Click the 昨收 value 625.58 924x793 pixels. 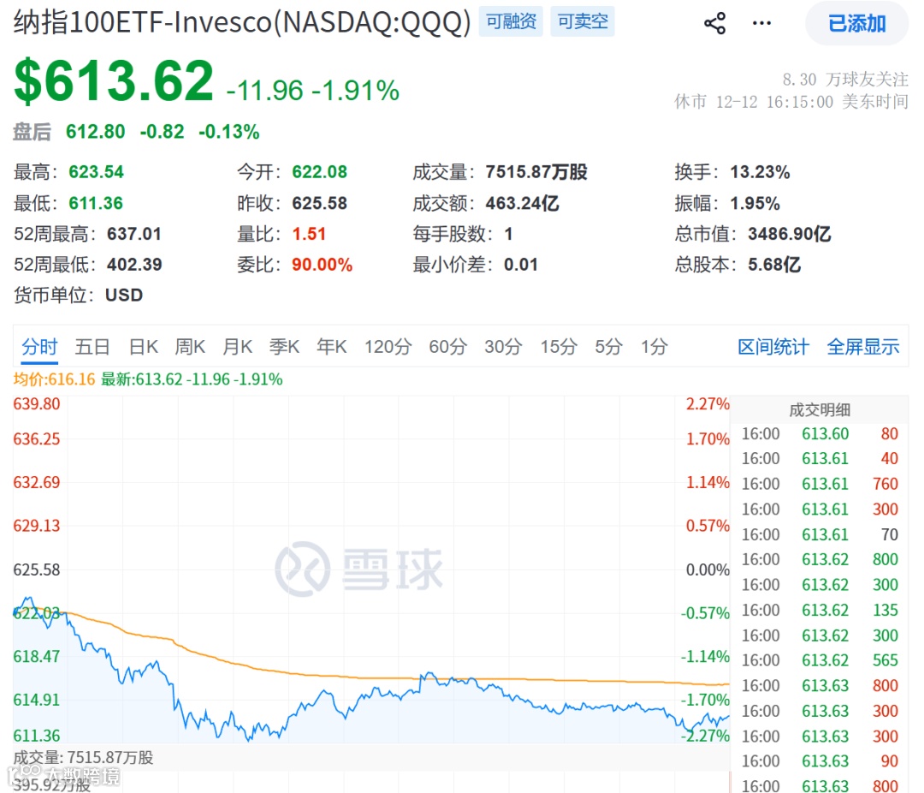point(319,204)
